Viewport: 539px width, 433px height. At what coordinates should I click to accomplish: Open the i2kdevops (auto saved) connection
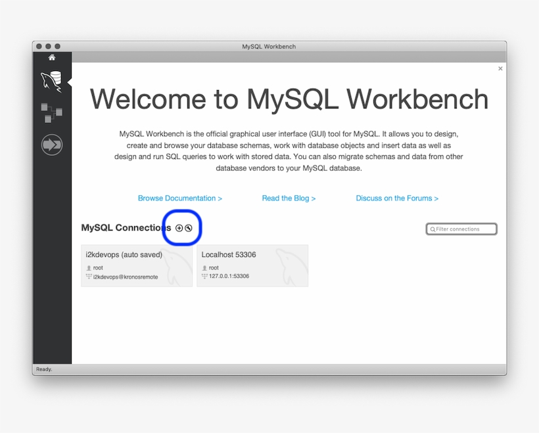(136, 265)
